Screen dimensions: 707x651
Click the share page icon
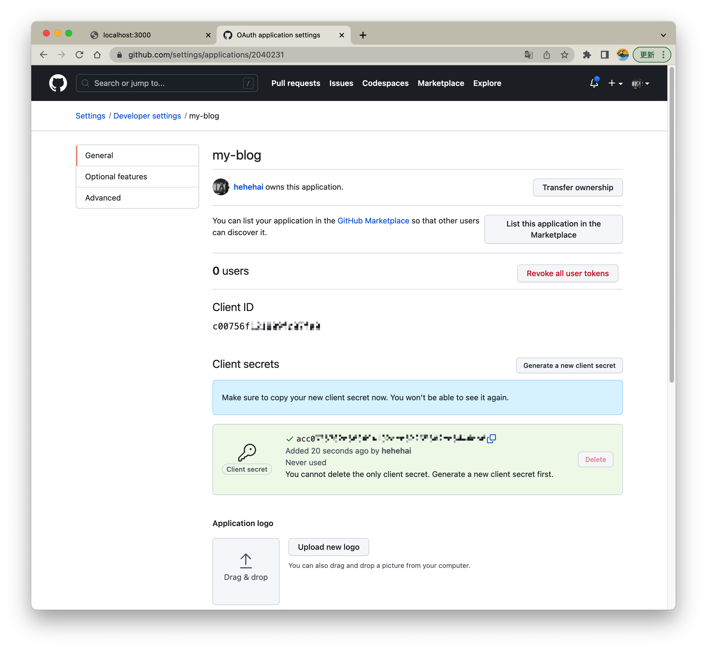click(x=546, y=55)
